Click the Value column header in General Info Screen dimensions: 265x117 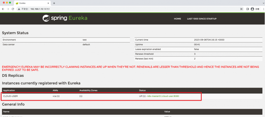click(x=167, y=112)
